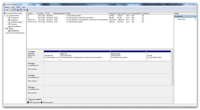Select the Apparaatbeheer icon in the tree

(x=9, y=26)
